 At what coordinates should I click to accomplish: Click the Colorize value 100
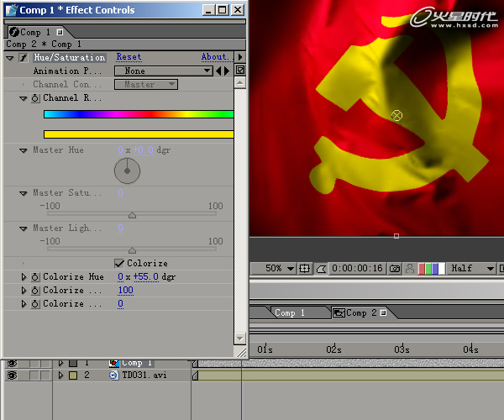point(125,290)
